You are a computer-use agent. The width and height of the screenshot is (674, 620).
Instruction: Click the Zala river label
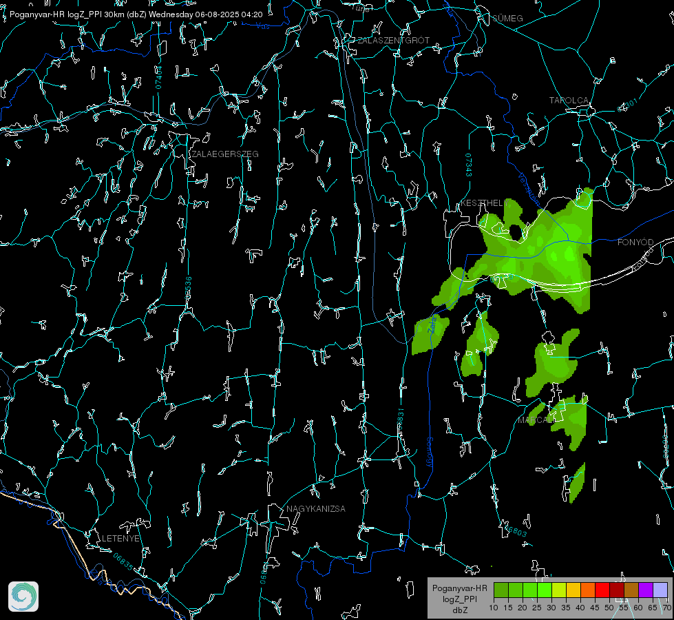coord(433,324)
